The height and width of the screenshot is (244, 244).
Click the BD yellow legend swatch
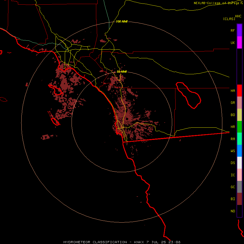tap(239, 115)
